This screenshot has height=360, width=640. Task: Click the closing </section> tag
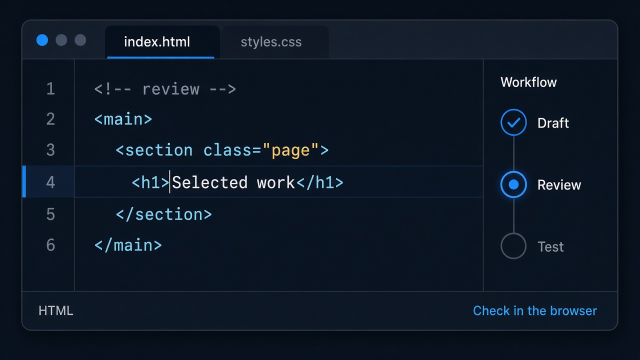point(164,214)
